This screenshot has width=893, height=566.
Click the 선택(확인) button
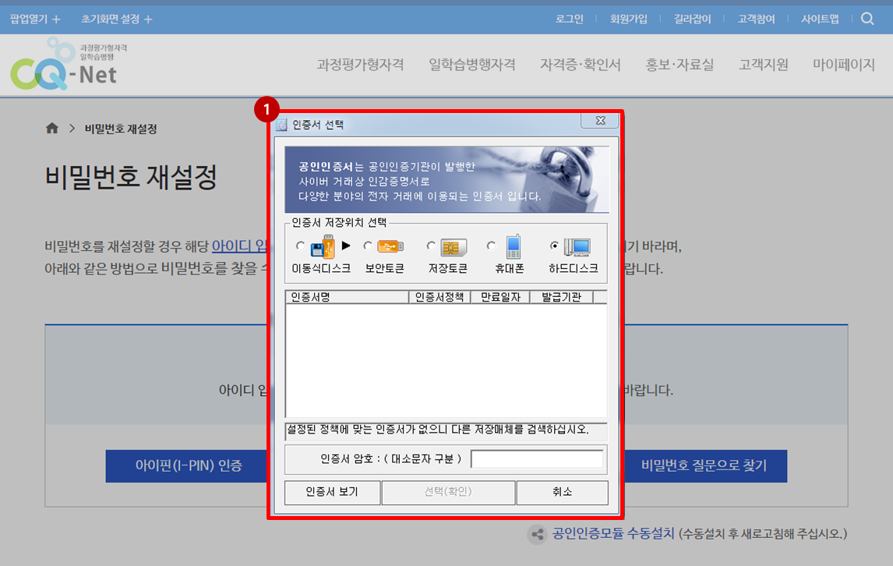coord(448,492)
